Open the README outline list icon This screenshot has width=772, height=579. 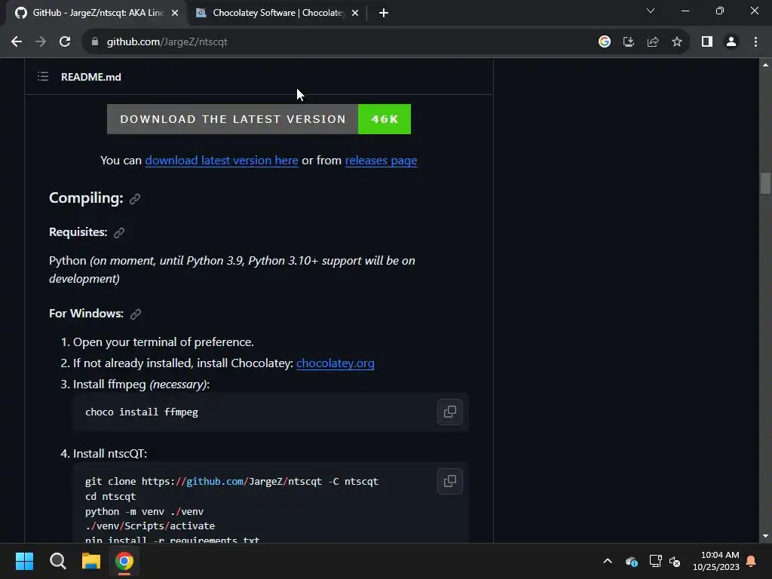tap(43, 76)
